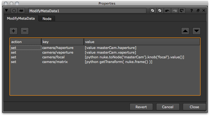The height and width of the screenshot is (116, 210).
Task: Click the center node in viewer icon
Action: [14, 11]
